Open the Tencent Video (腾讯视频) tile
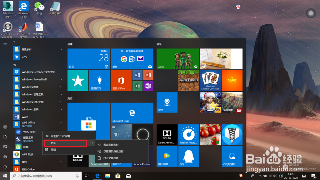This screenshot has width=320, height=180. [x=167, y=156]
